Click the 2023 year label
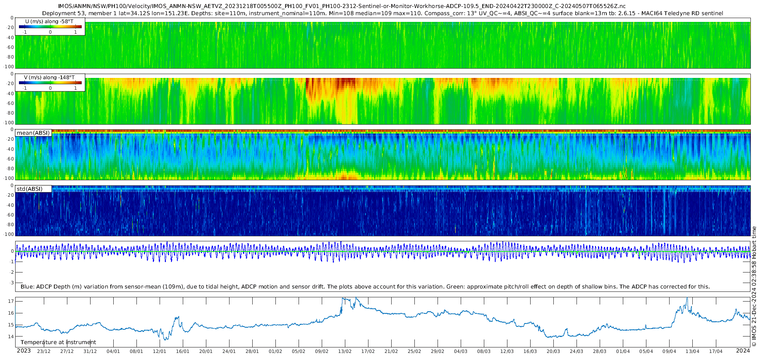This screenshot has width=758, height=358. coord(24,351)
